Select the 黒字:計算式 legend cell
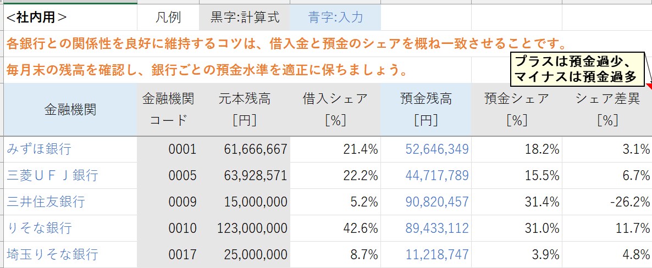652x268 pixels. (x=245, y=18)
